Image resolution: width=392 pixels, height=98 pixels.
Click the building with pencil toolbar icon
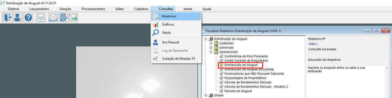point(63,18)
